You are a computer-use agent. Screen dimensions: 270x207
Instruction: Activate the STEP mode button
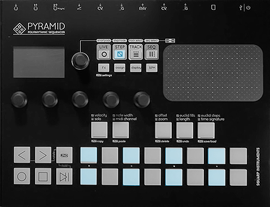119,52
